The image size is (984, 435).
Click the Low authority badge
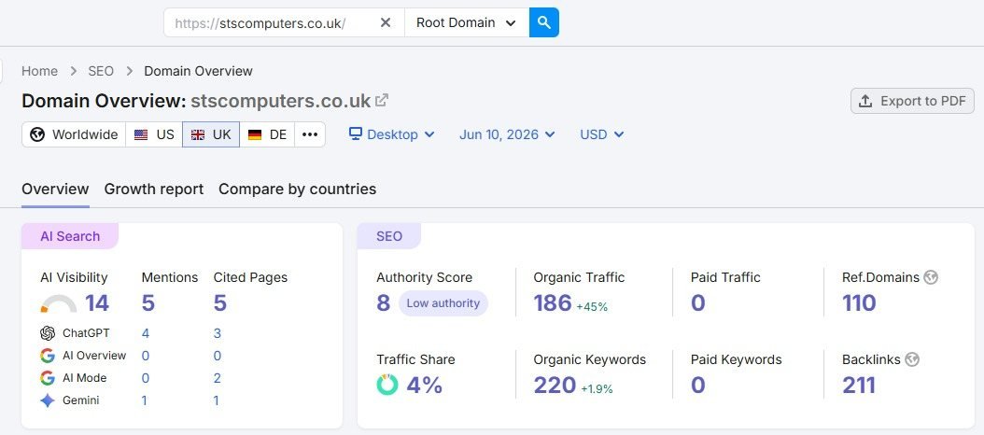click(443, 303)
